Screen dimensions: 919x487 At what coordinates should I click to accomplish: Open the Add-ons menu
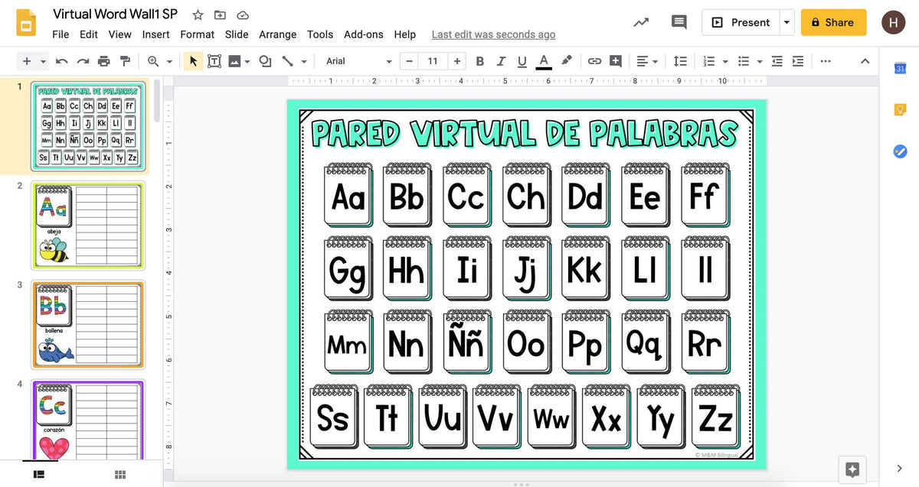364,34
